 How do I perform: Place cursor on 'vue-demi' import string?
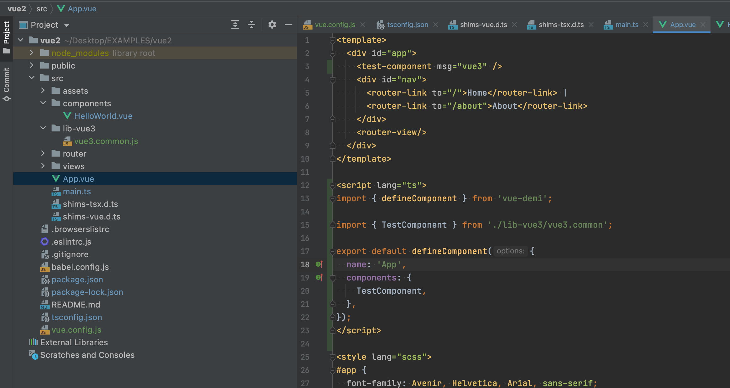pos(523,198)
